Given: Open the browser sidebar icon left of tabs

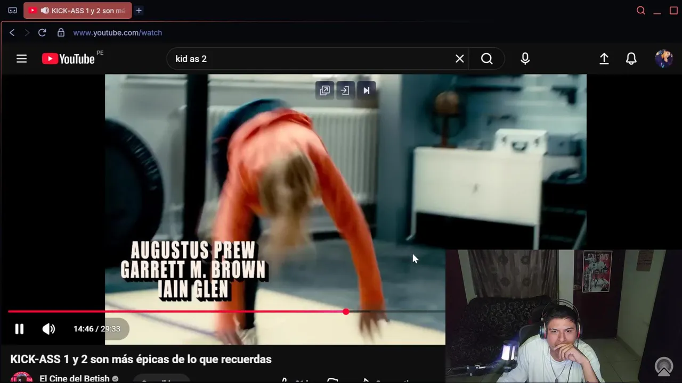Looking at the screenshot, I should coord(13,11).
